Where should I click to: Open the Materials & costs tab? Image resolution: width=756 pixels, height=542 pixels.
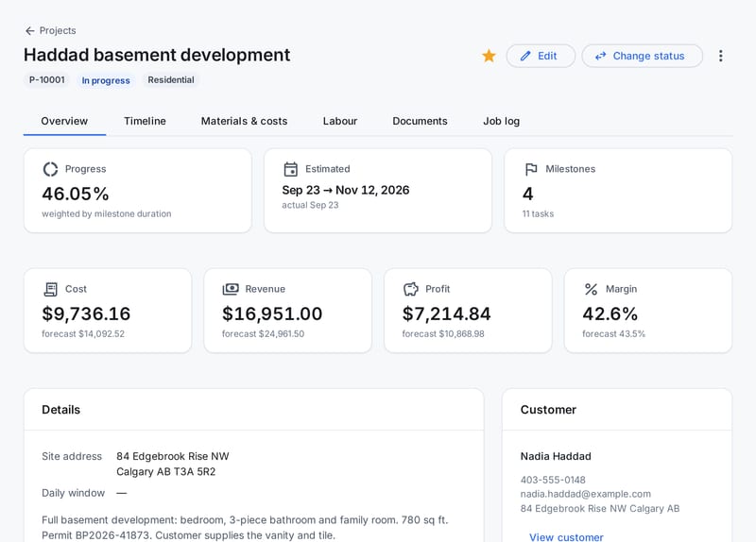coord(244,121)
